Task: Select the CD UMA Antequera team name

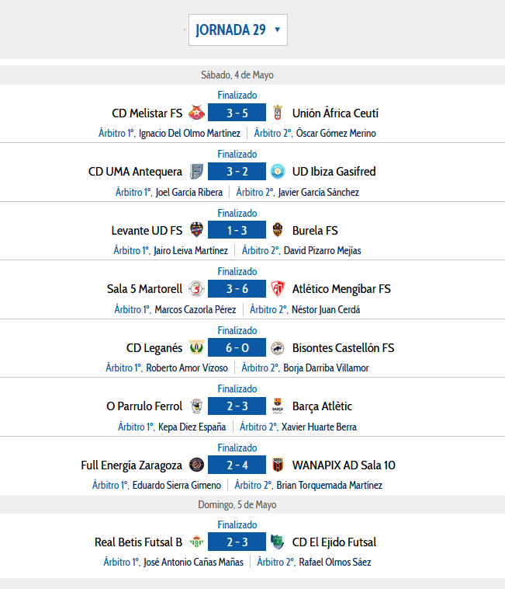Action: (x=135, y=172)
